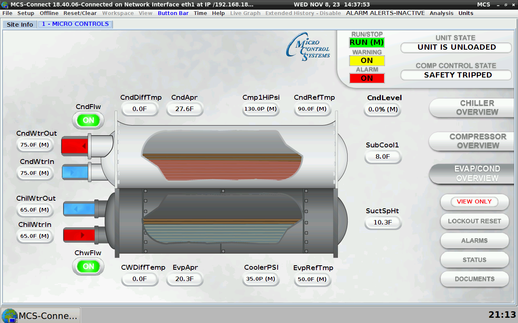
Task: Click the red ALARM ON status box
Action: [x=367, y=78]
